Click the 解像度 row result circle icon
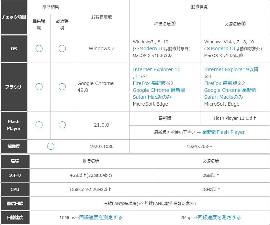This screenshot has height=225, width=270. click(50, 146)
